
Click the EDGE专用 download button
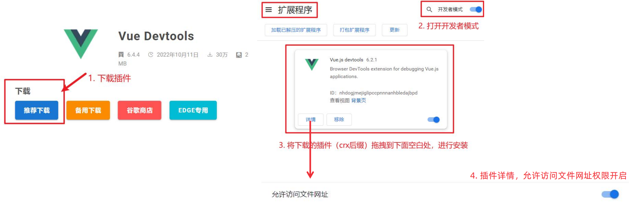click(x=193, y=110)
